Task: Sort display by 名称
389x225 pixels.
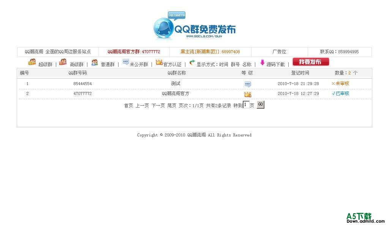Action: pyautogui.click(x=247, y=65)
